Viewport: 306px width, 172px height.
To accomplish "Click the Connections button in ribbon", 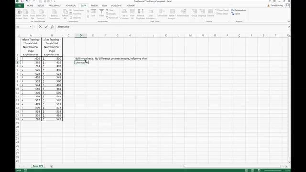I will pos(76,10).
